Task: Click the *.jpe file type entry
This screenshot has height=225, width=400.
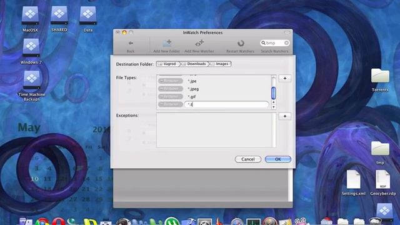Action: coord(192,81)
